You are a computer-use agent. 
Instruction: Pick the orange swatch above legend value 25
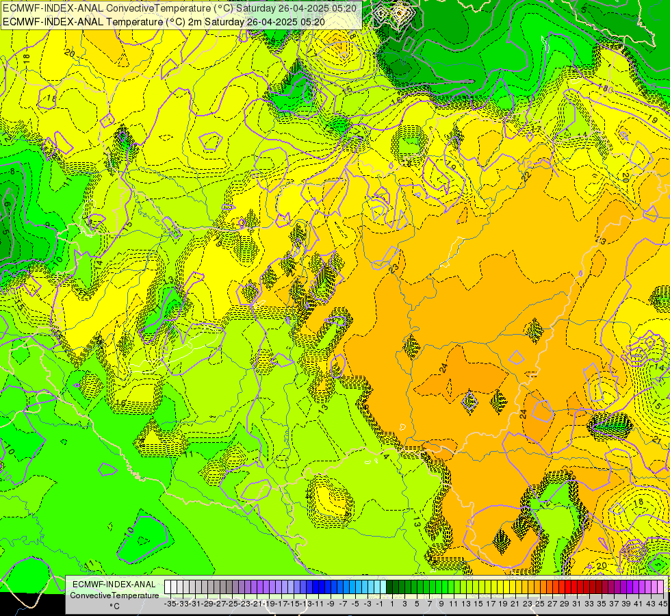[x=543, y=587]
